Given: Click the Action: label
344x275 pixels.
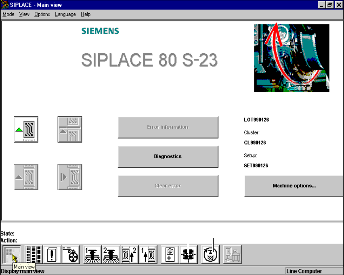Looking at the screenshot, I should point(9,241).
